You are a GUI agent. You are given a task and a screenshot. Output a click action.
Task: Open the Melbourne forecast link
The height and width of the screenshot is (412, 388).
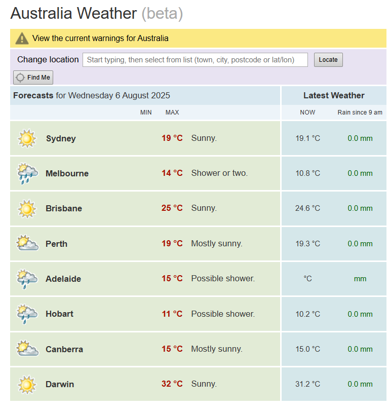click(x=67, y=173)
